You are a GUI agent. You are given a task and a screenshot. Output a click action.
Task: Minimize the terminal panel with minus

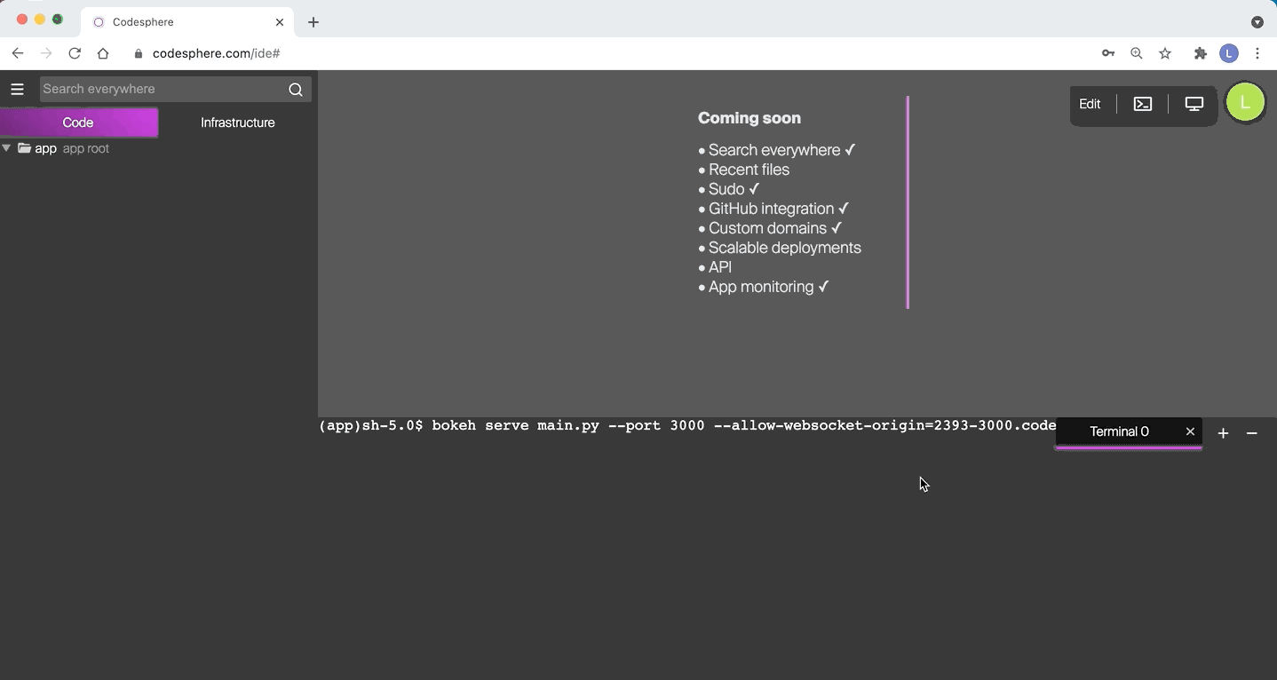pos(1252,433)
